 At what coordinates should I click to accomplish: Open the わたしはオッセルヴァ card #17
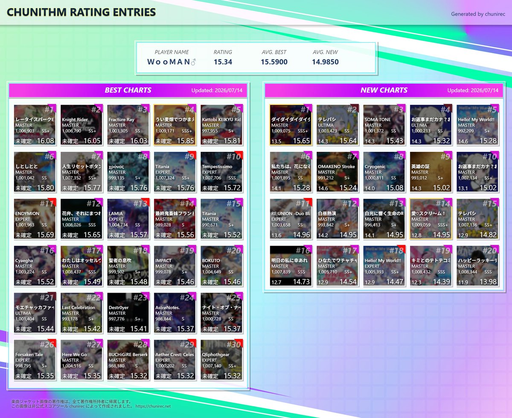(81, 266)
